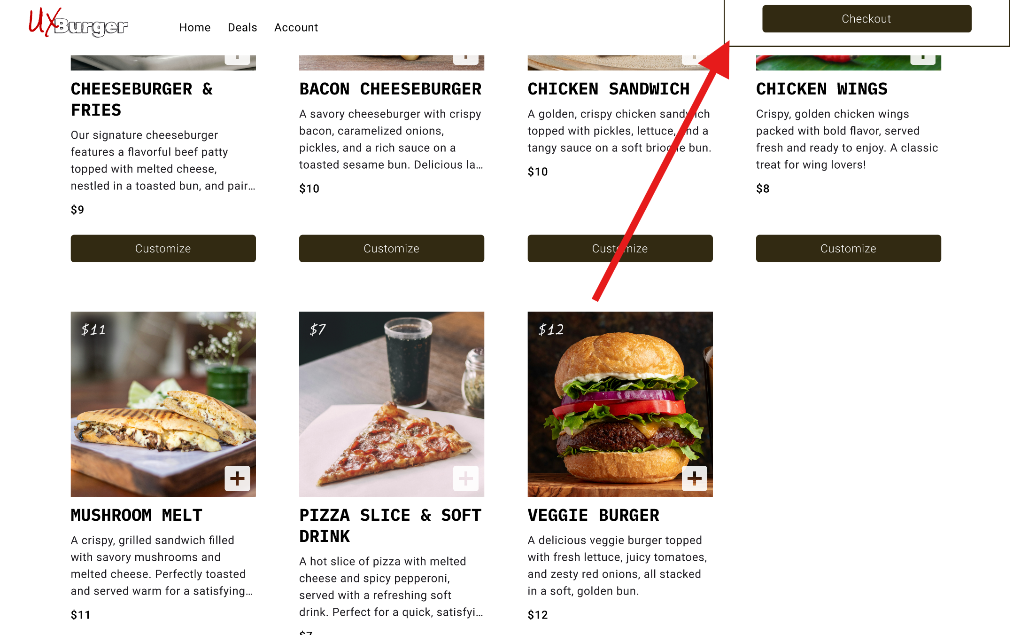Click the Mushroom Melt heading
The height and width of the screenshot is (635, 1013).
[136, 515]
